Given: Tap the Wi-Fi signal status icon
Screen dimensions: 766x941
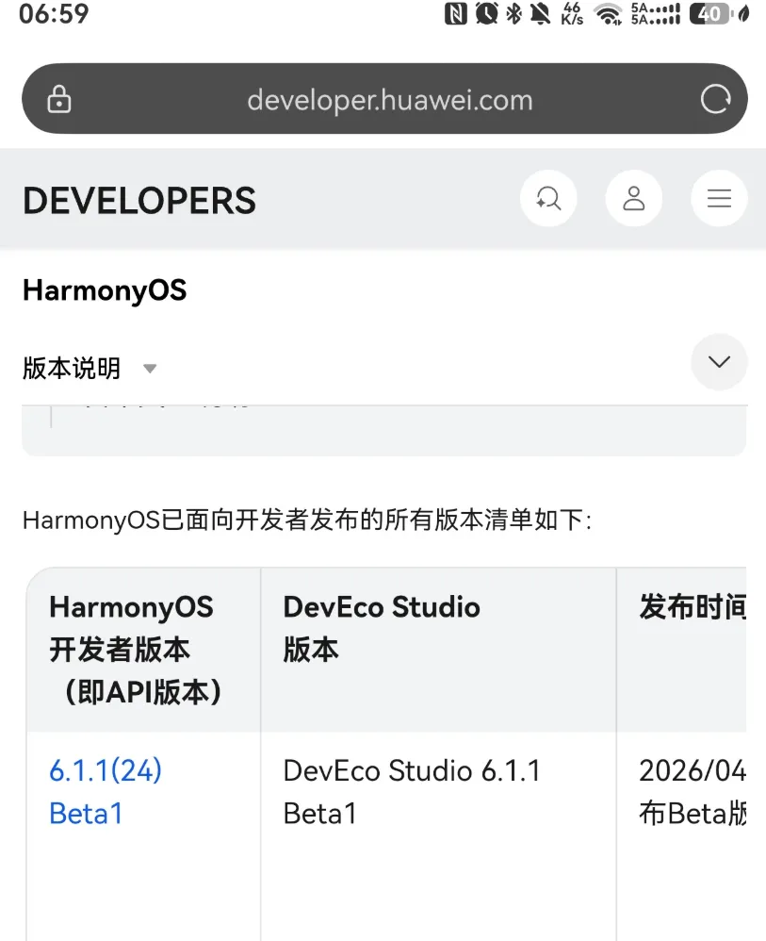Looking at the screenshot, I should [608, 14].
